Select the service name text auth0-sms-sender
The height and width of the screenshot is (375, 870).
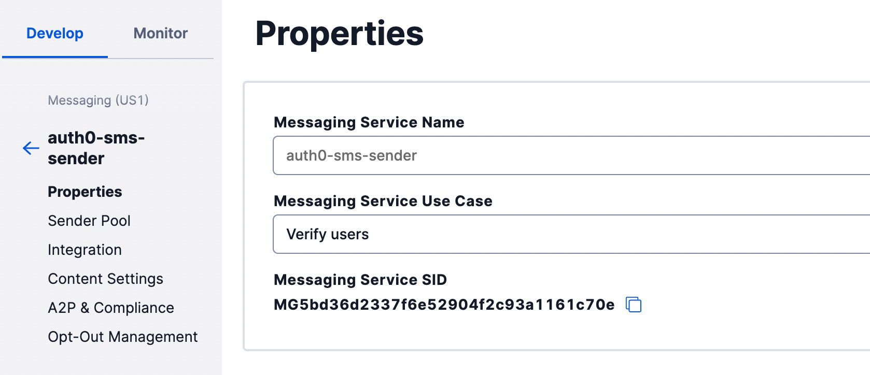tap(352, 155)
